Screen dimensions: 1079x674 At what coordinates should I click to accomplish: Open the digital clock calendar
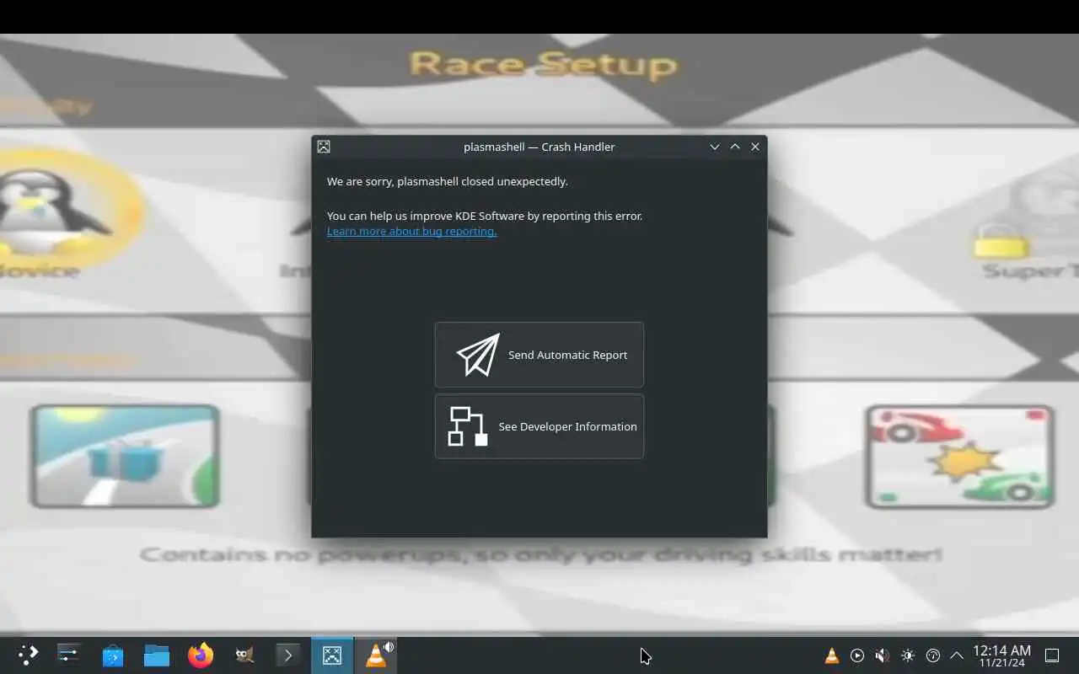[x=1001, y=655]
